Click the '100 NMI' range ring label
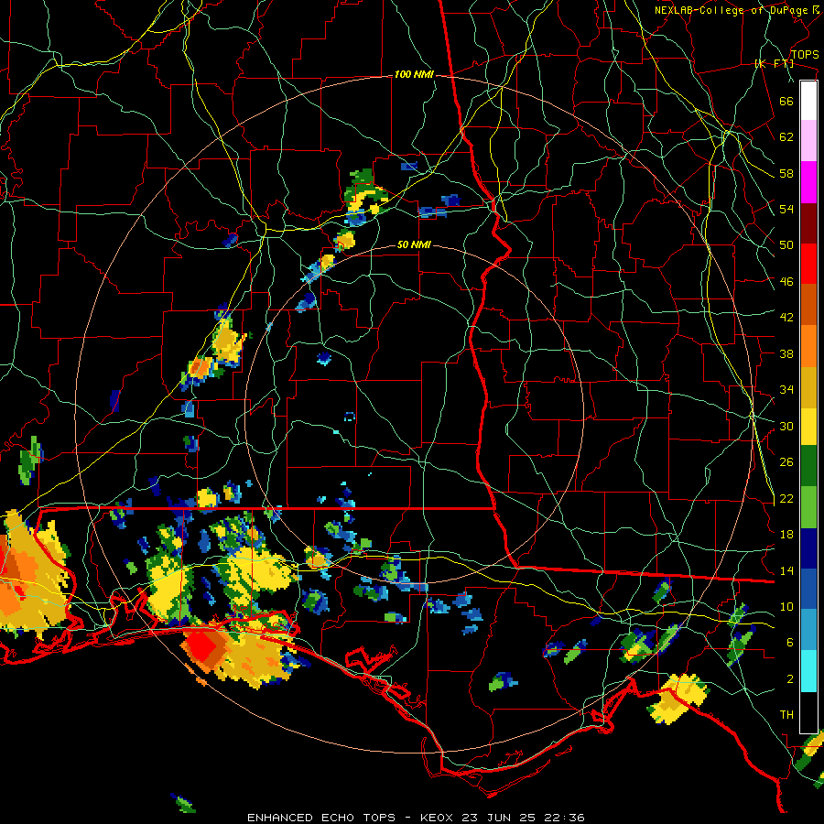824x824 pixels. click(x=414, y=75)
